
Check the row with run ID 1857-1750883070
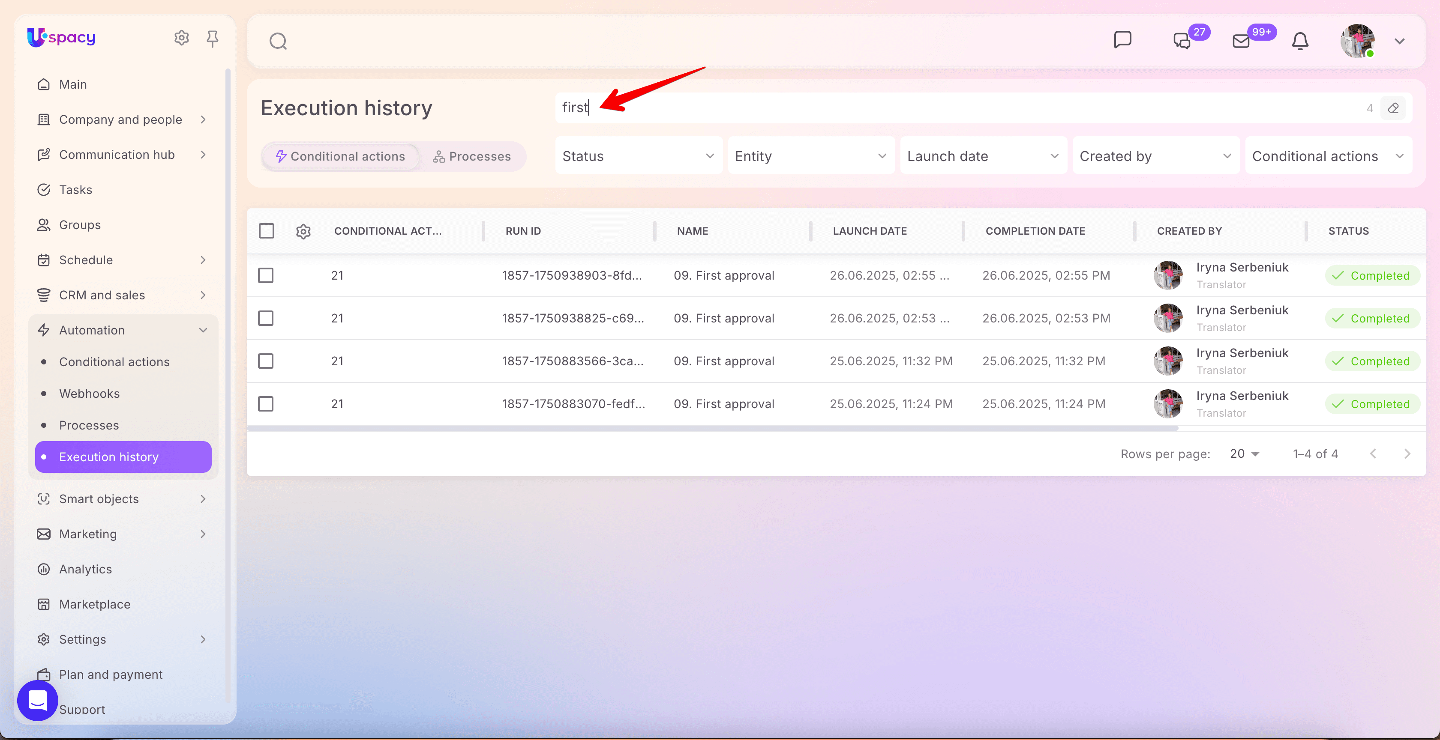pyautogui.click(x=266, y=404)
